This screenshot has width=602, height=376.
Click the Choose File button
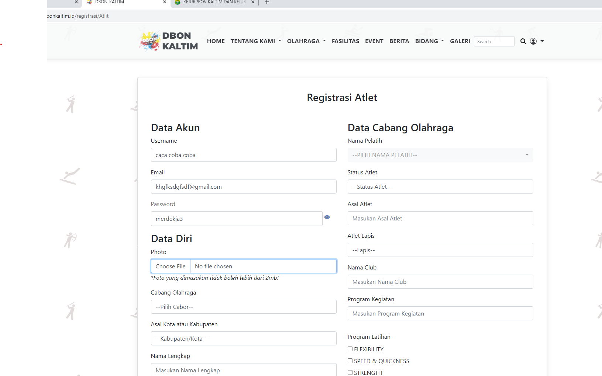[171, 267]
